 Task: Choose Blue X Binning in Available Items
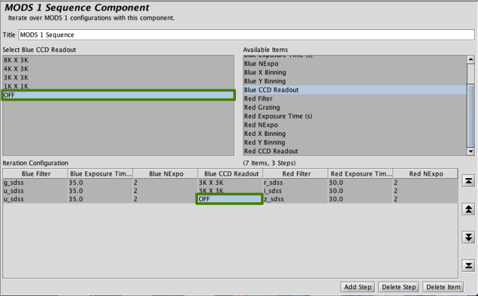tap(355, 73)
